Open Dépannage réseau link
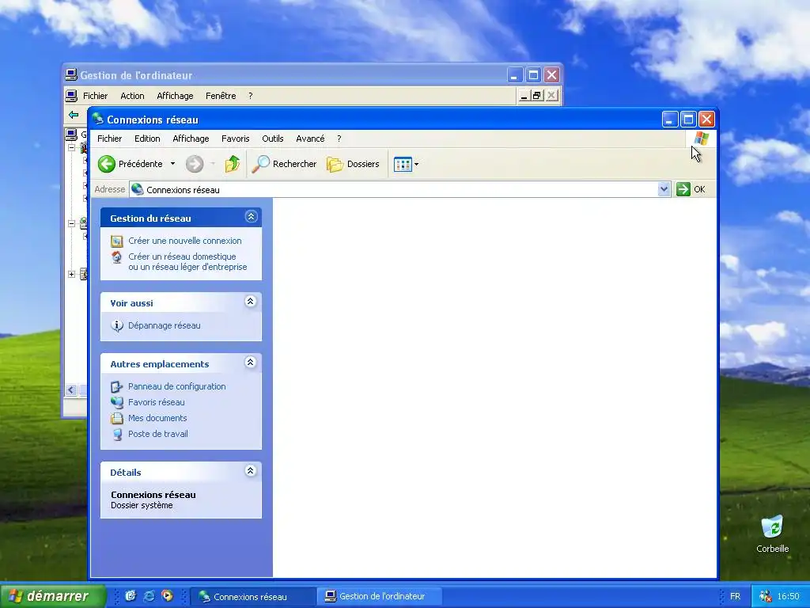Viewport: 810px width, 608px height. click(165, 325)
